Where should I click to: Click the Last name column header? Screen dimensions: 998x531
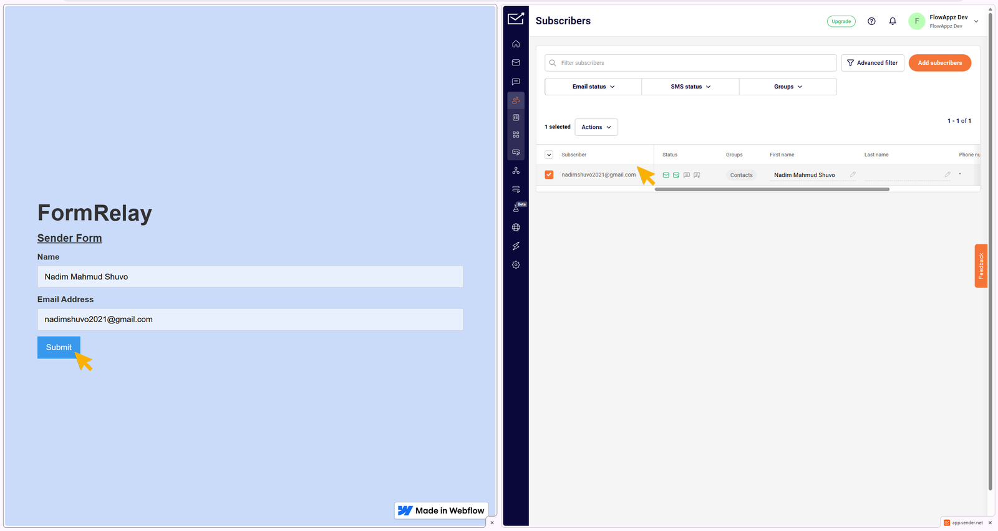tap(876, 155)
